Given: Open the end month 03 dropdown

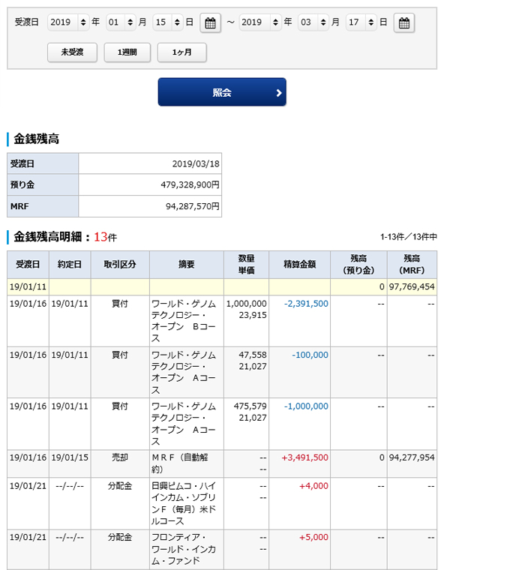Looking at the screenshot, I should (313, 22).
